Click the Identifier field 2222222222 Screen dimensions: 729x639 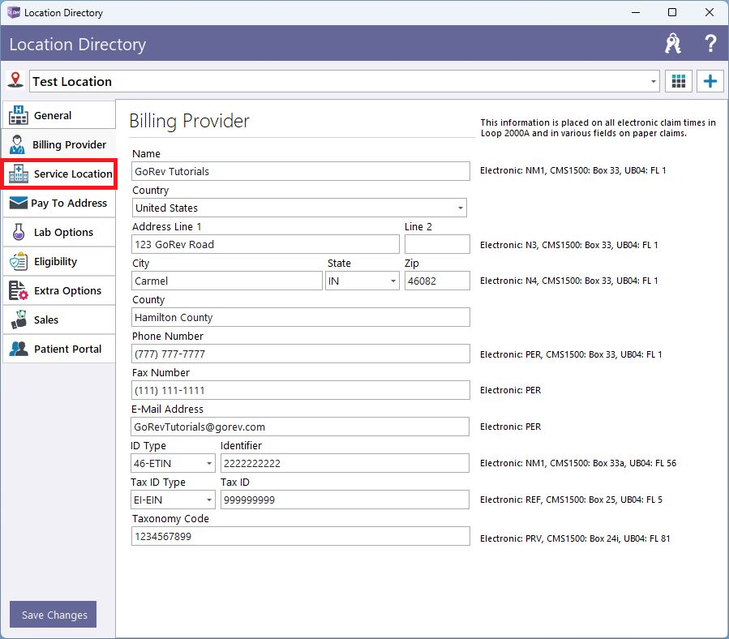point(345,463)
